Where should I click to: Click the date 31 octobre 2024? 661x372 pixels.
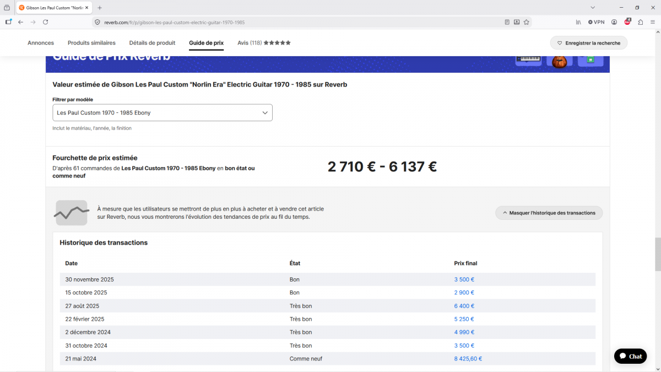(86, 346)
